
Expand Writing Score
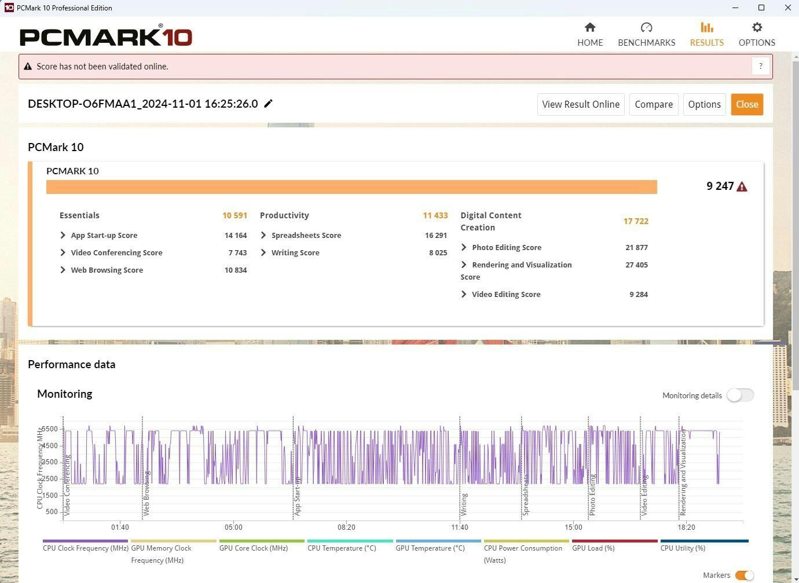click(263, 252)
